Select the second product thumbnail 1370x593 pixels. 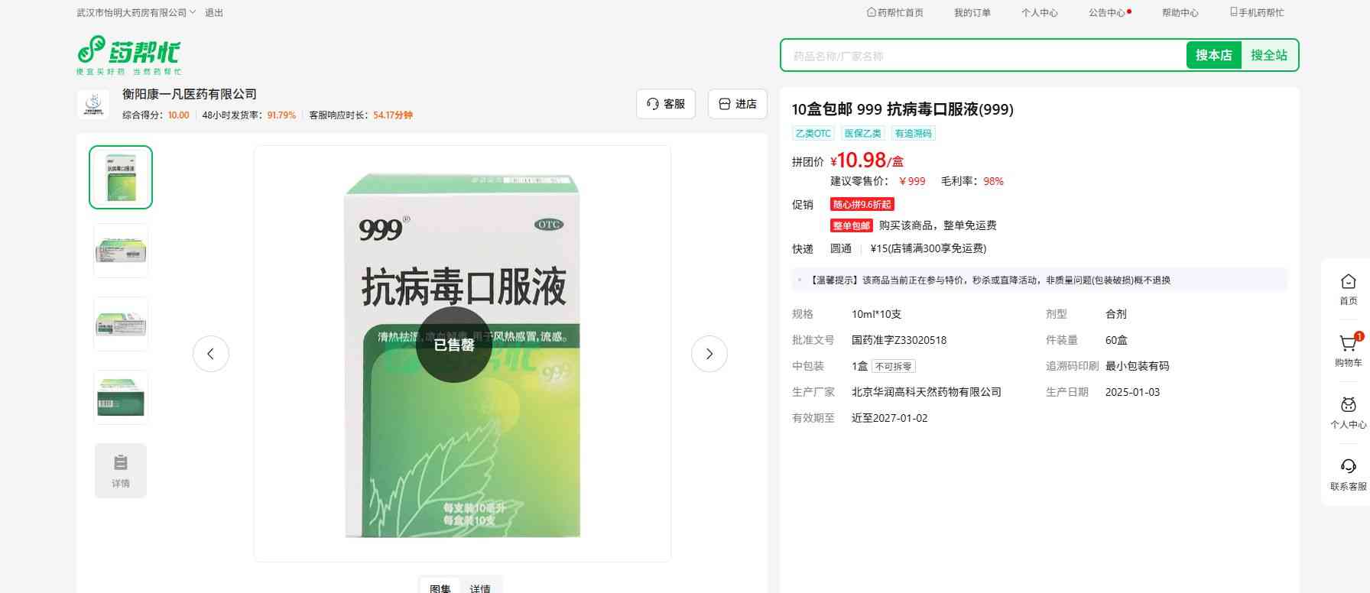(121, 251)
